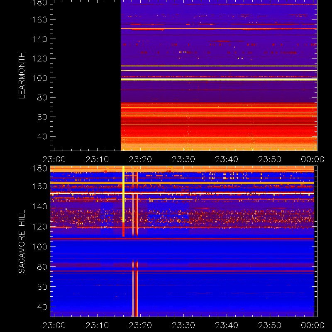Image resolution: width=332 pixels, height=332 pixels.
Task: Select the 40 frequency label on Learmonth plot
Action: [x=42, y=137]
